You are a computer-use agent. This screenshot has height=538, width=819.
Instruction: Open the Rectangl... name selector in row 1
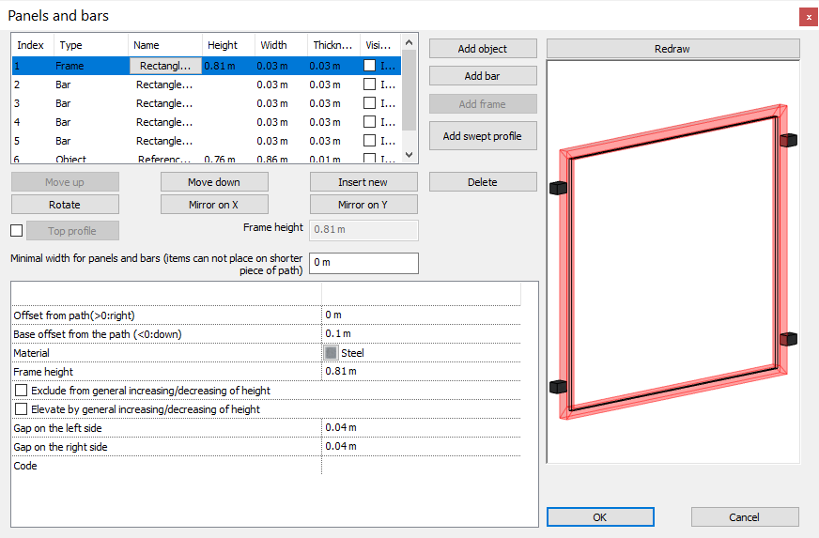tap(165, 66)
